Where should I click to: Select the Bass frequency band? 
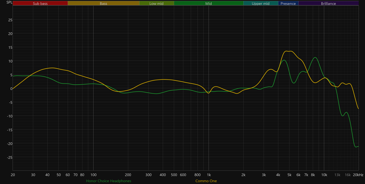pyautogui.click(x=104, y=3)
